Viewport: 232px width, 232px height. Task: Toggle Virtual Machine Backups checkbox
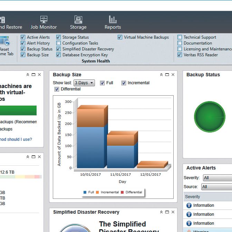tap(120, 37)
